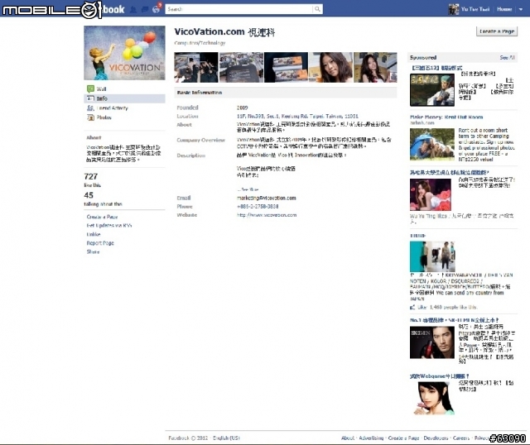Click Advertising in the footer
The image size is (530, 445).
point(371,438)
